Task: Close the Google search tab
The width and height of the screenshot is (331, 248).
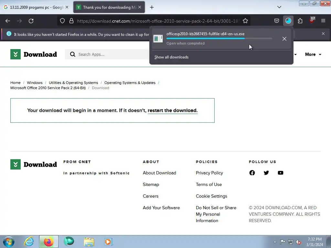Action: [x=67, y=7]
